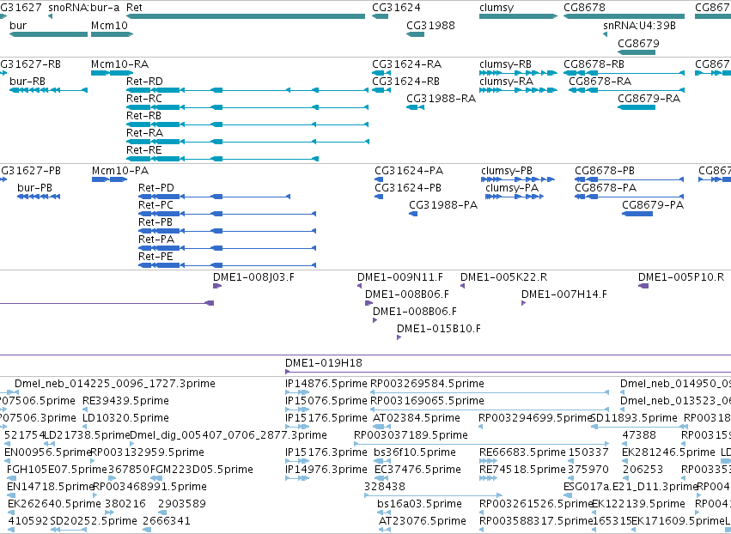Select protein label 'Mcm10-PA'

tap(120, 171)
